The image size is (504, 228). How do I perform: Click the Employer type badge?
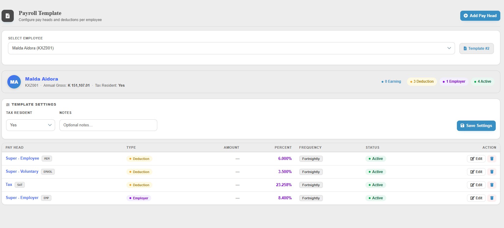click(139, 198)
